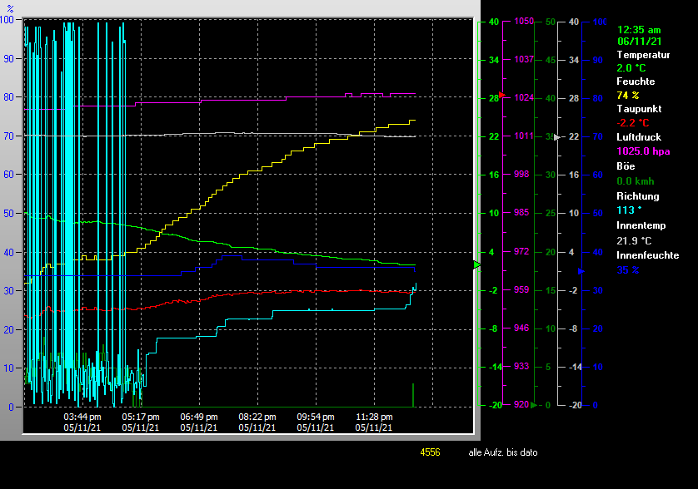
Task: Select the Innenfeuchte legend label
Action: pyautogui.click(x=647, y=254)
